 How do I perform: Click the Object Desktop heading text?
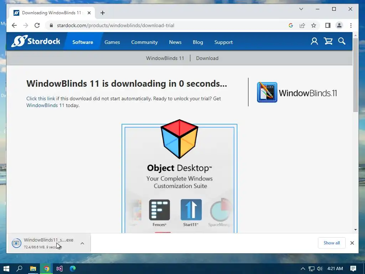[x=179, y=168]
